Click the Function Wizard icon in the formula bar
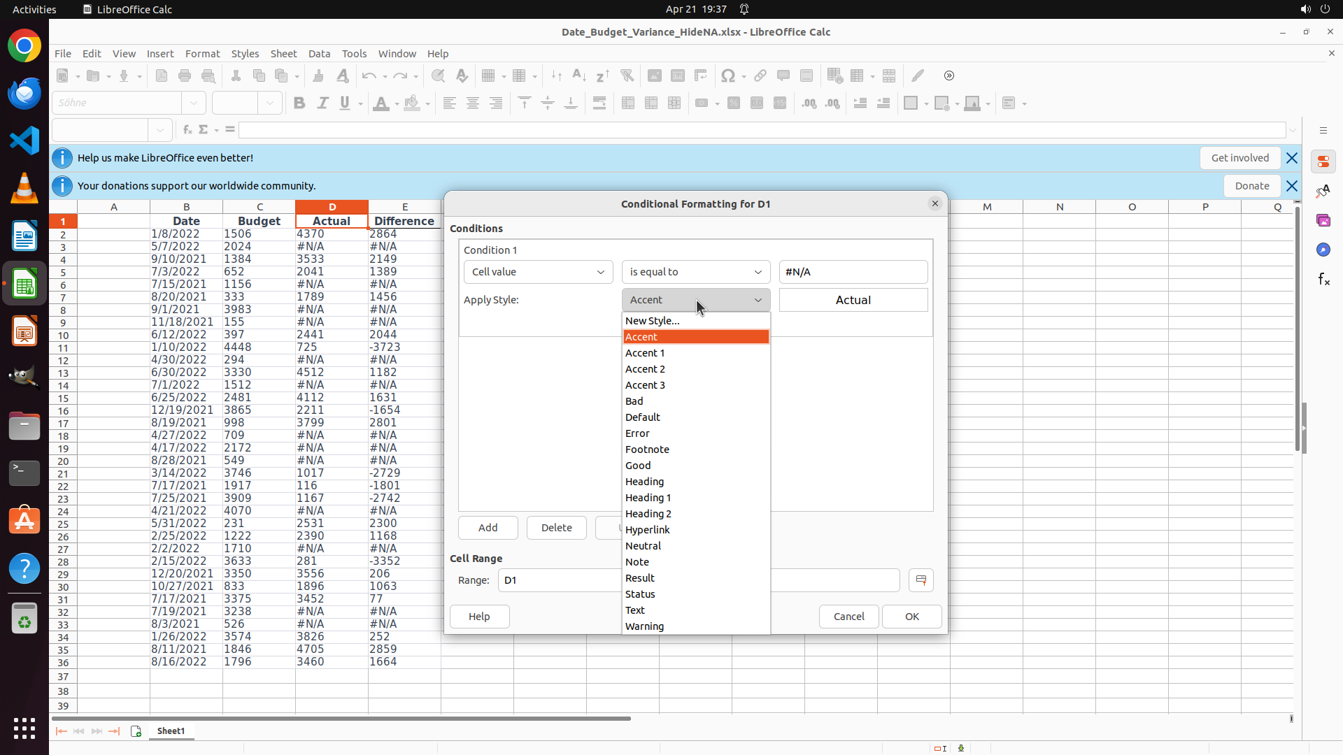 point(187,130)
